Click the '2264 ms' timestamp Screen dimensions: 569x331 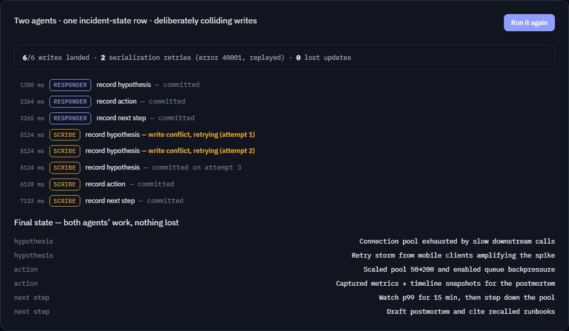pos(32,102)
